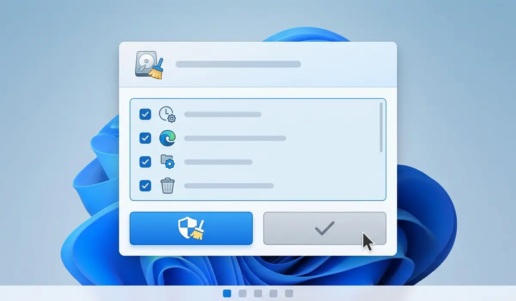Uncheck the checkbox beside the clock icon

[x=145, y=114]
